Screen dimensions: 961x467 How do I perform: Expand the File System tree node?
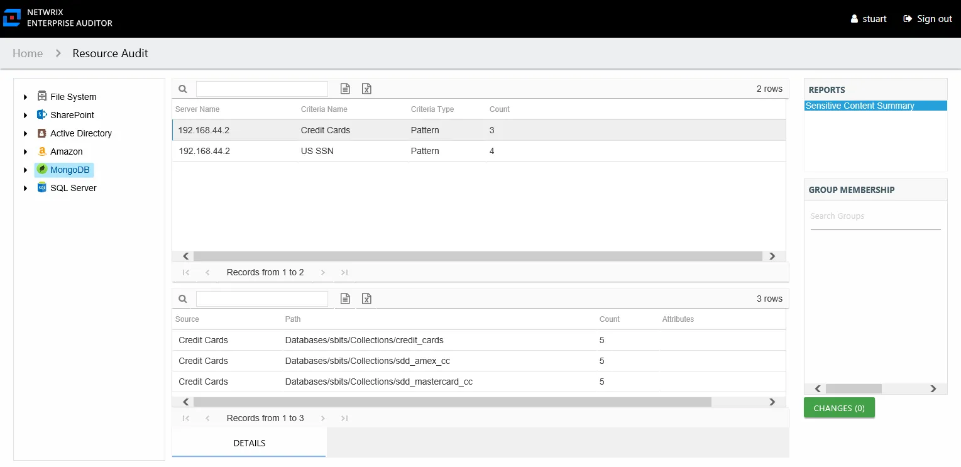pos(26,97)
